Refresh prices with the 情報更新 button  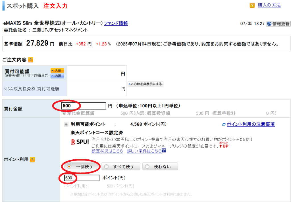click(278, 24)
